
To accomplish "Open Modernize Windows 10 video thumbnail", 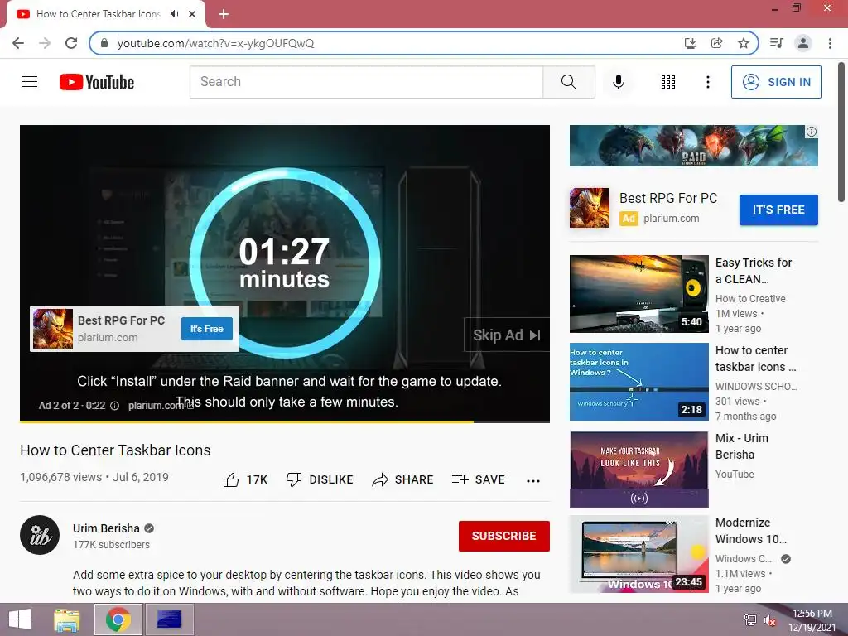I will (x=638, y=554).
